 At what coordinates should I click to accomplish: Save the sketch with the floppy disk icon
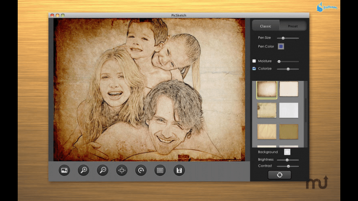click(179, 170)
